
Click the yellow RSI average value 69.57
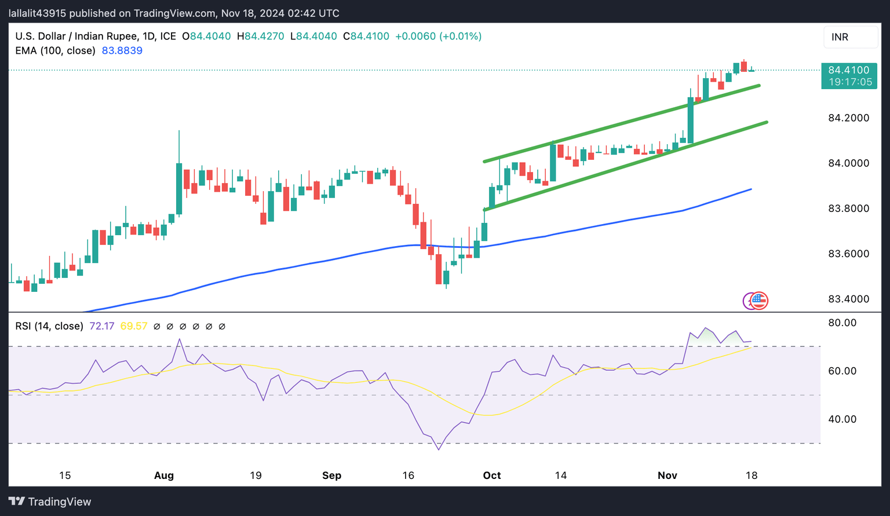(134, 326)
